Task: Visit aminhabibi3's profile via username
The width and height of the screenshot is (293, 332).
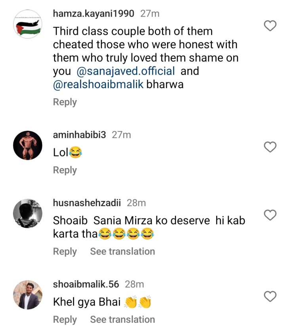Action: pos(80,135)
